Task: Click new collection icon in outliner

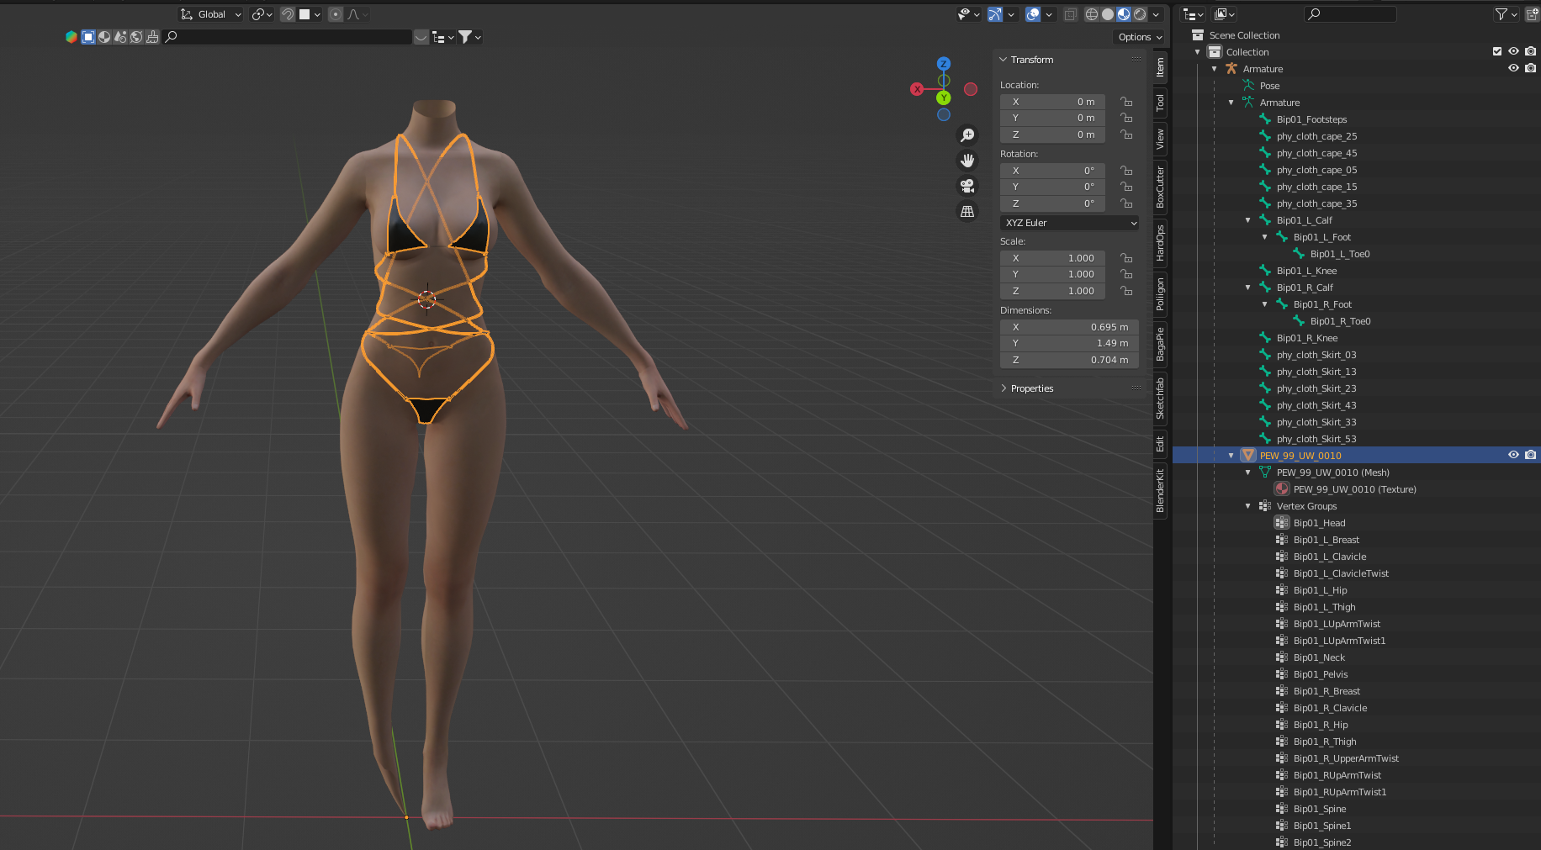Action: [1533, 14]
